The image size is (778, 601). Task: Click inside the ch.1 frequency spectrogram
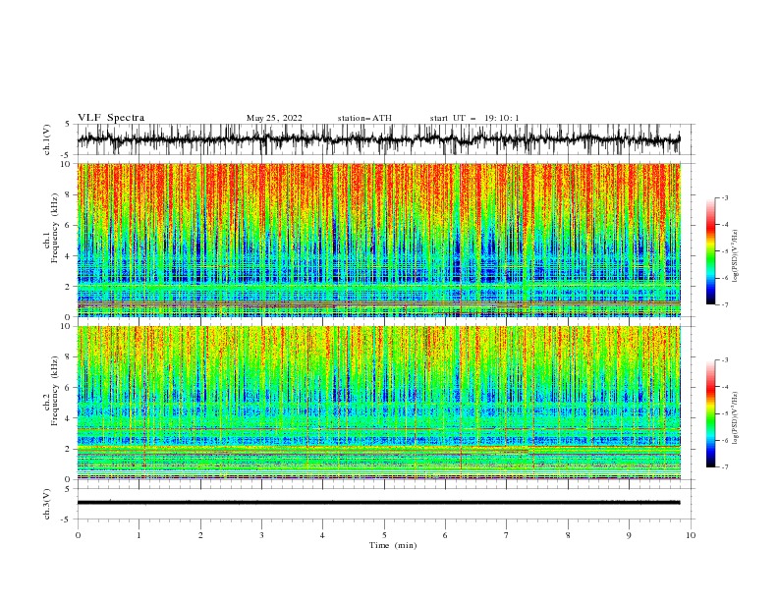pyautogui.click(x=378, y=240)
